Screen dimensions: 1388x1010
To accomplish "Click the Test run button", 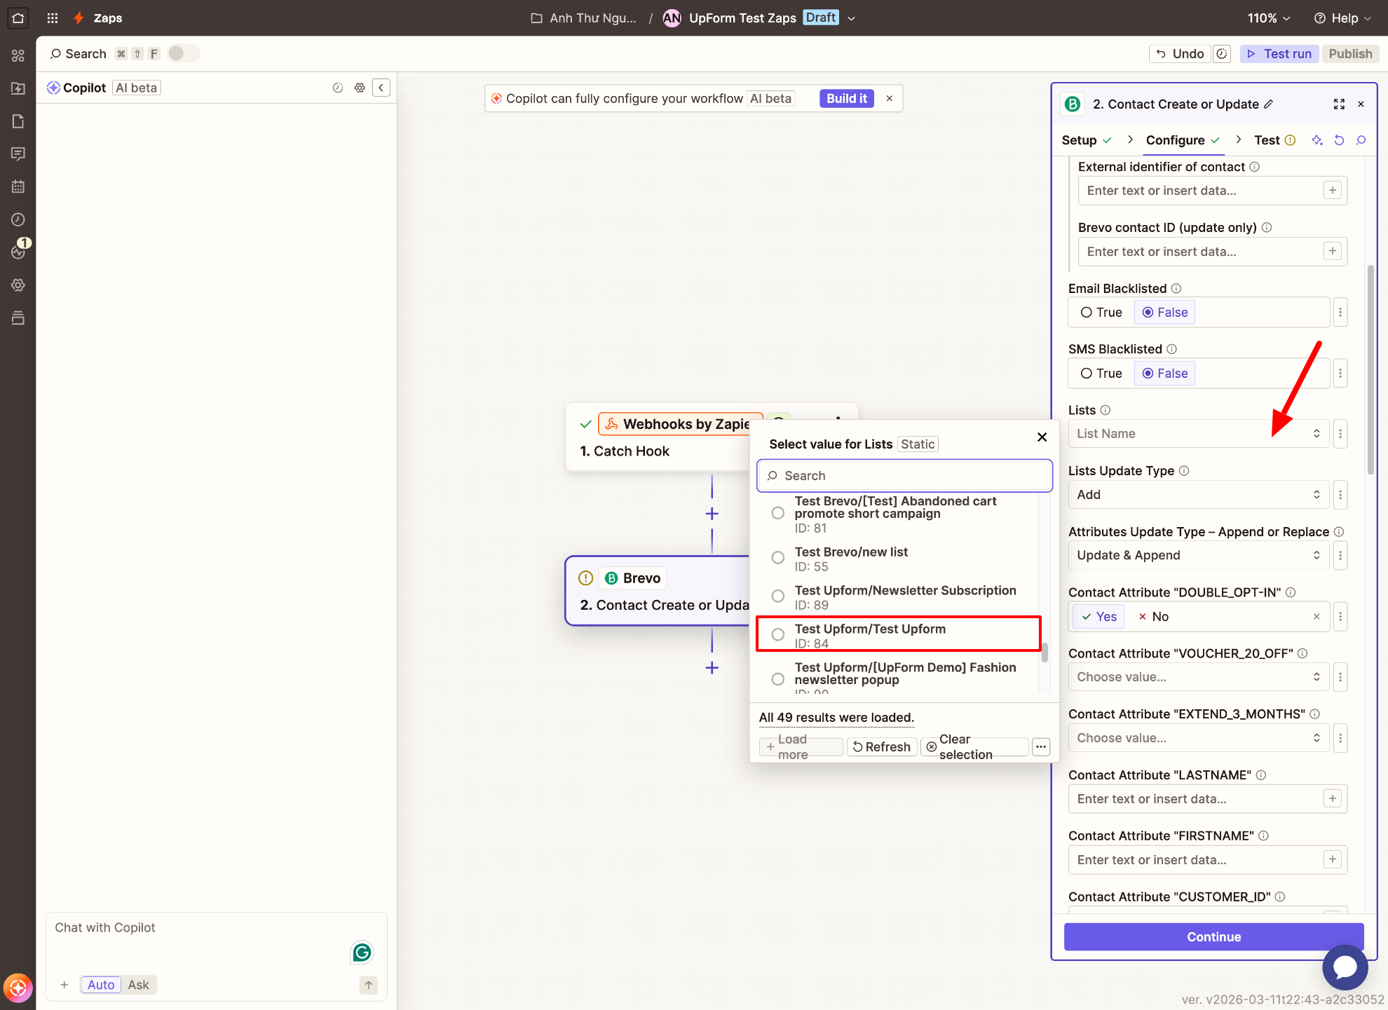I will point(1279,54).
